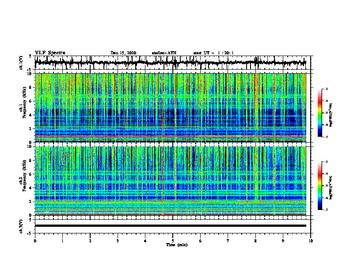Click time-axis tick label "3"
Image resolution: width=350 pixels, height=270 pixels.
click(118, 241)
